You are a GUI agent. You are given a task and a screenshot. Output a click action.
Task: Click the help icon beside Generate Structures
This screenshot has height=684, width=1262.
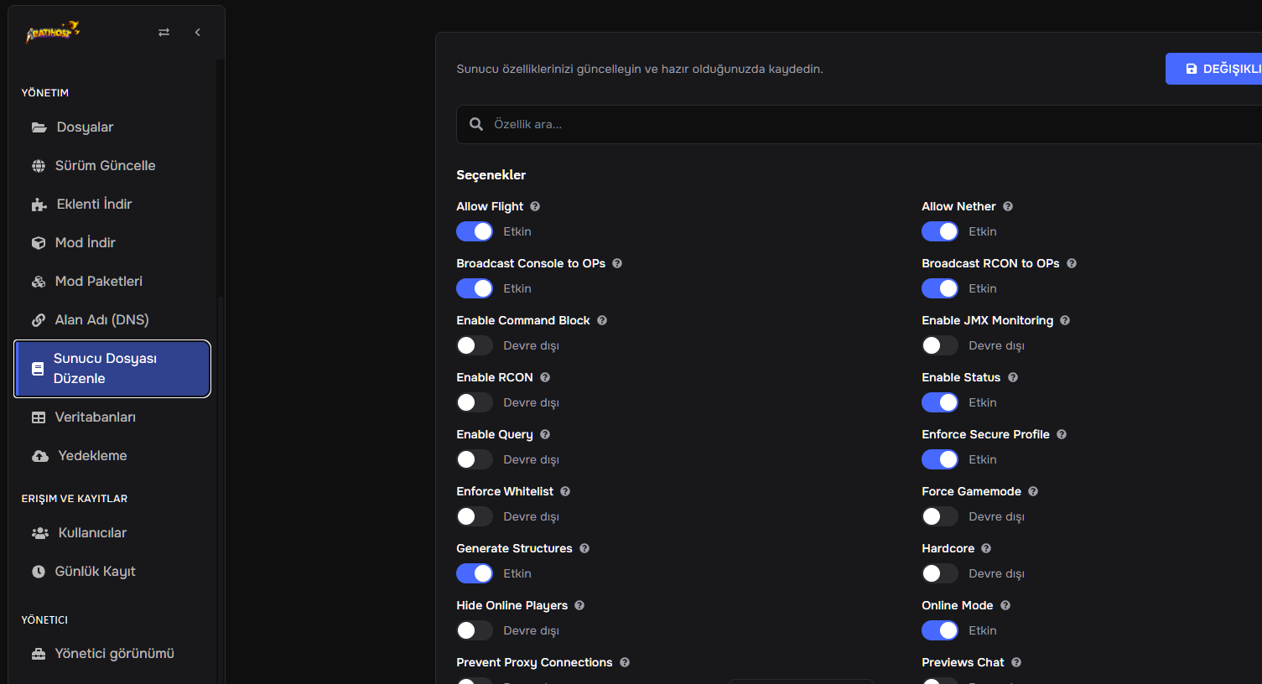tap(584, 548)
